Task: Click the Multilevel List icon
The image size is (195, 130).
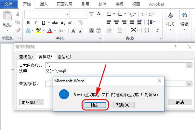Action: tap(131, 14)
